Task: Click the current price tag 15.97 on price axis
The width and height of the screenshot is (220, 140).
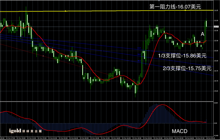Action: coord(216,26)
